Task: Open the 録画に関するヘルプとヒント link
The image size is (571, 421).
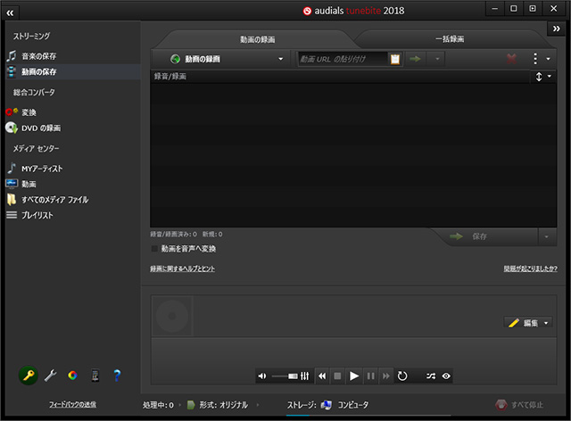Action: (182, 268)
